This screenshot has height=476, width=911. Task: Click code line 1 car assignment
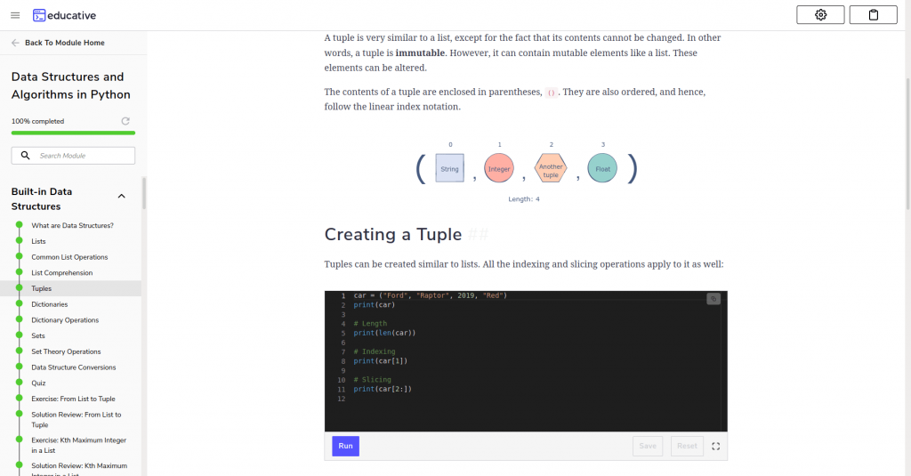431,295
